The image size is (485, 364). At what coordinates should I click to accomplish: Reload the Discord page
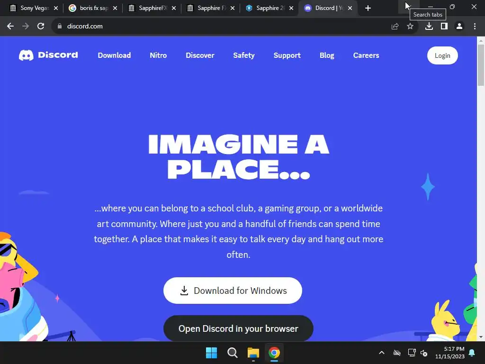point(41,27)
